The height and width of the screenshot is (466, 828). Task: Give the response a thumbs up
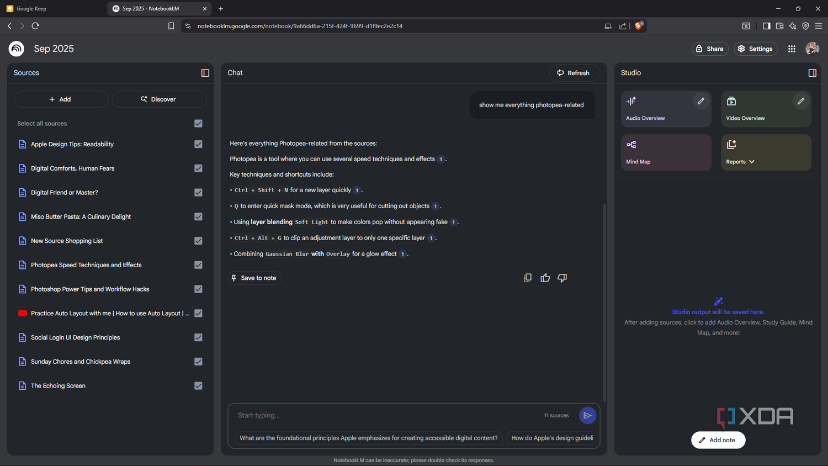(545, 278)
